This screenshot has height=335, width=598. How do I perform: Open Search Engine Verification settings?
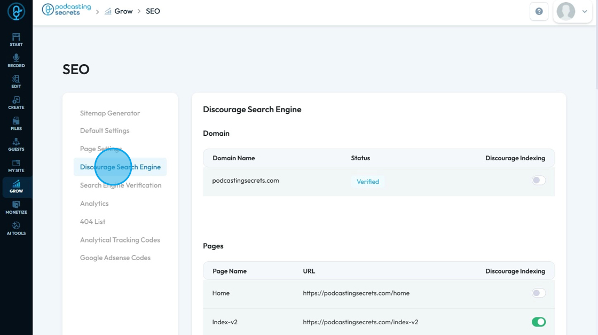[x=121, y=185]
